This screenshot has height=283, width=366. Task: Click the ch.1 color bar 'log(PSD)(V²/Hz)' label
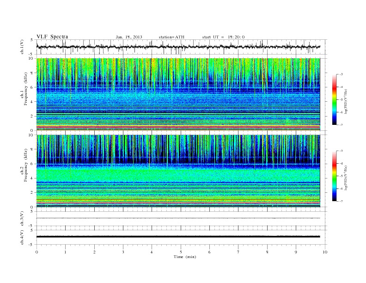click(346, 102)
